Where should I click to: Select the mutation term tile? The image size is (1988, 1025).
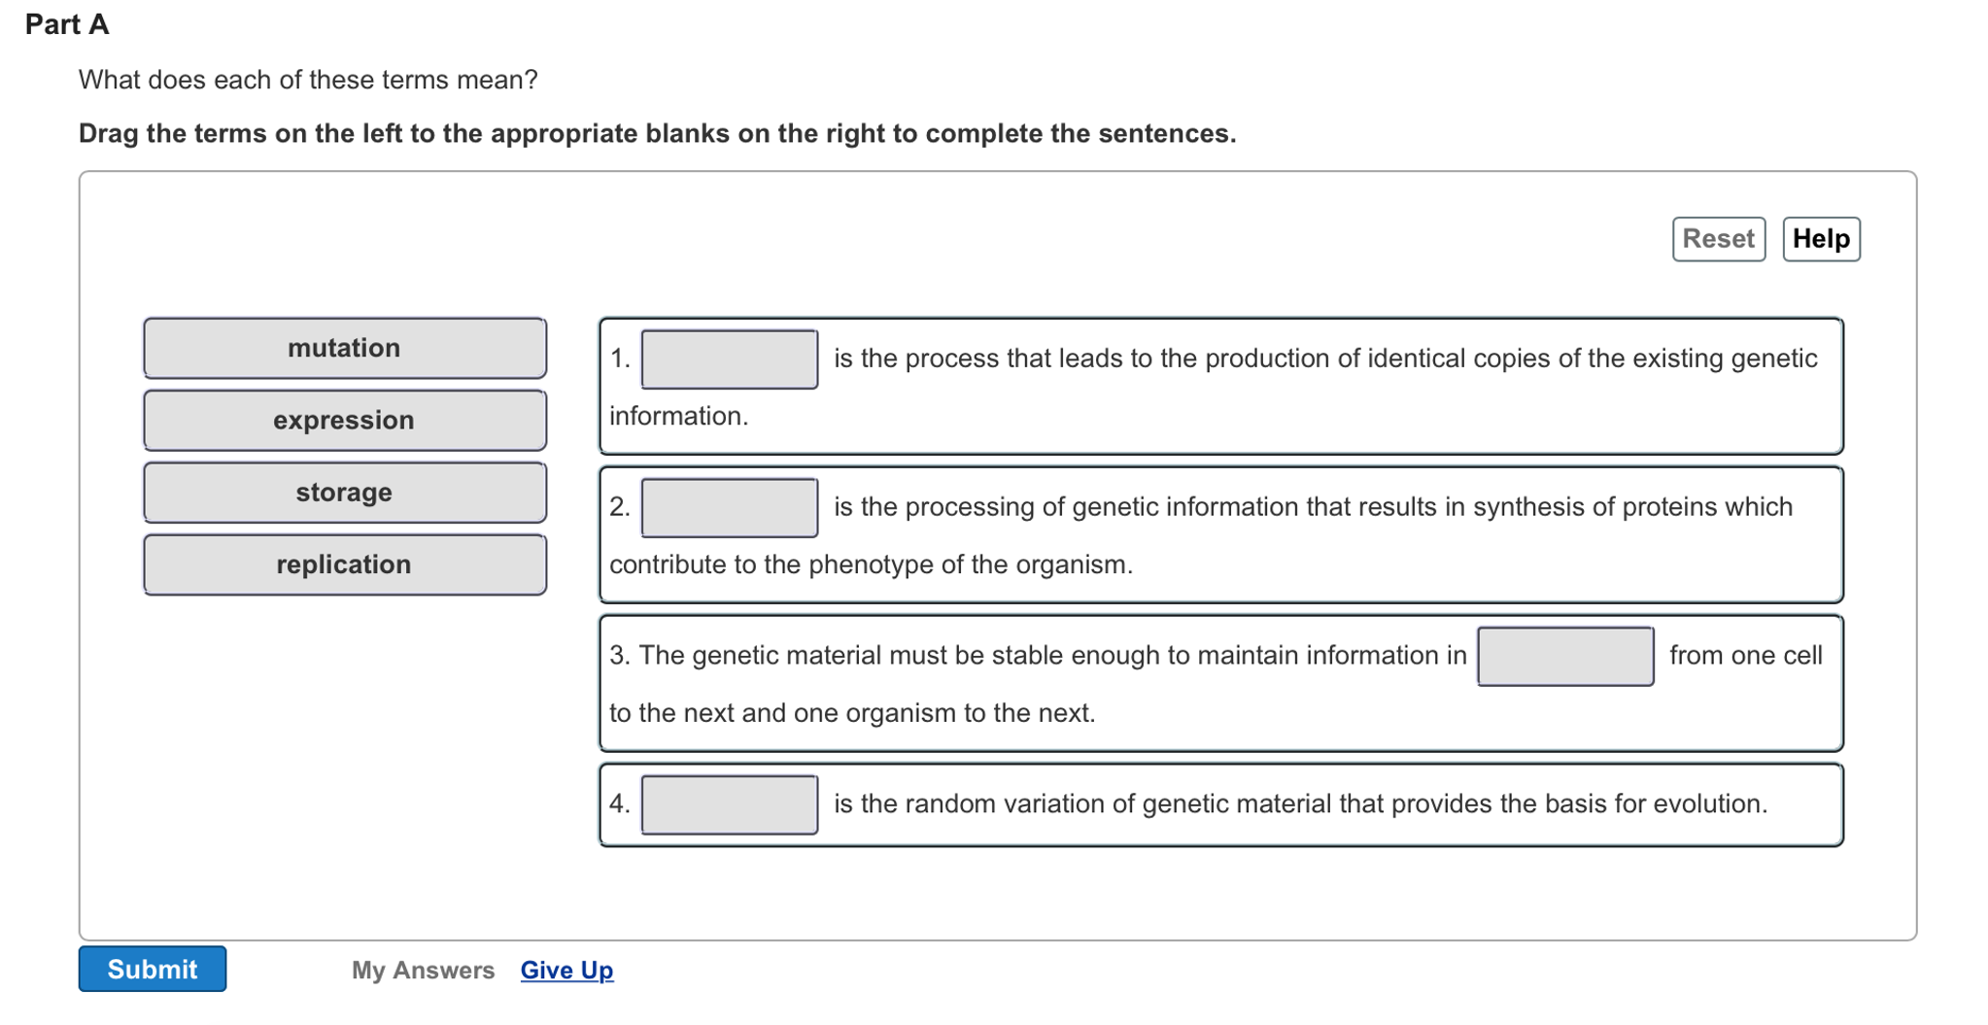pos(344,348)
